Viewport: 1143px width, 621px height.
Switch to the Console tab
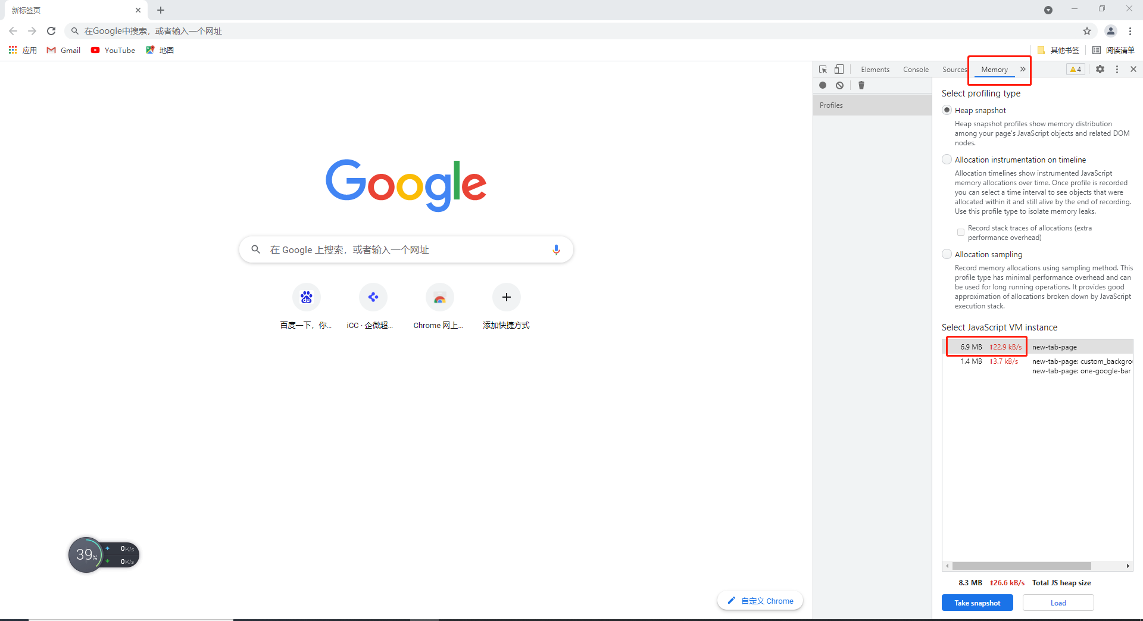pyautogui.click(x=916, y=70)
